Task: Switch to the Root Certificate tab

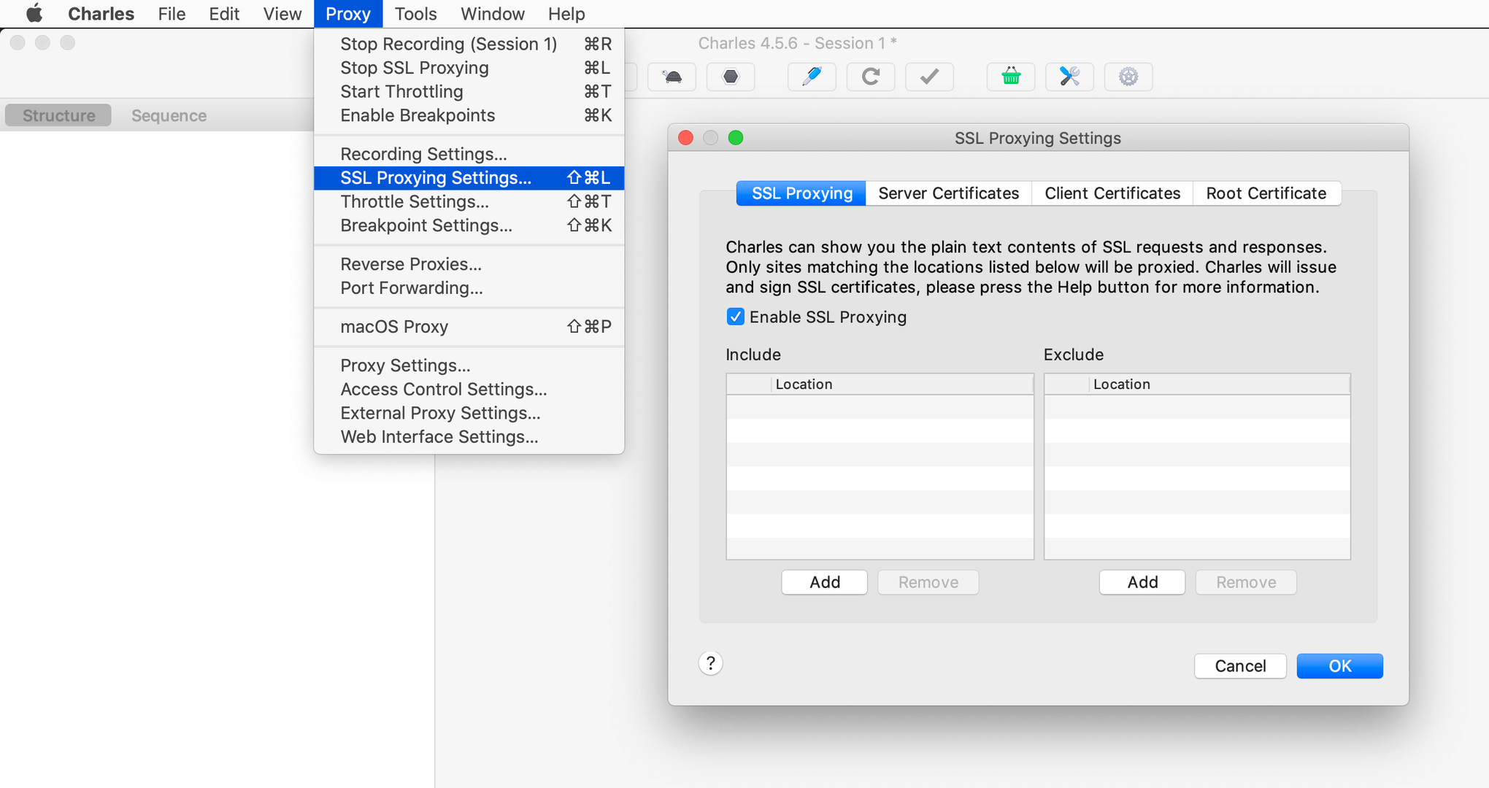Action: pos(1266,193)
